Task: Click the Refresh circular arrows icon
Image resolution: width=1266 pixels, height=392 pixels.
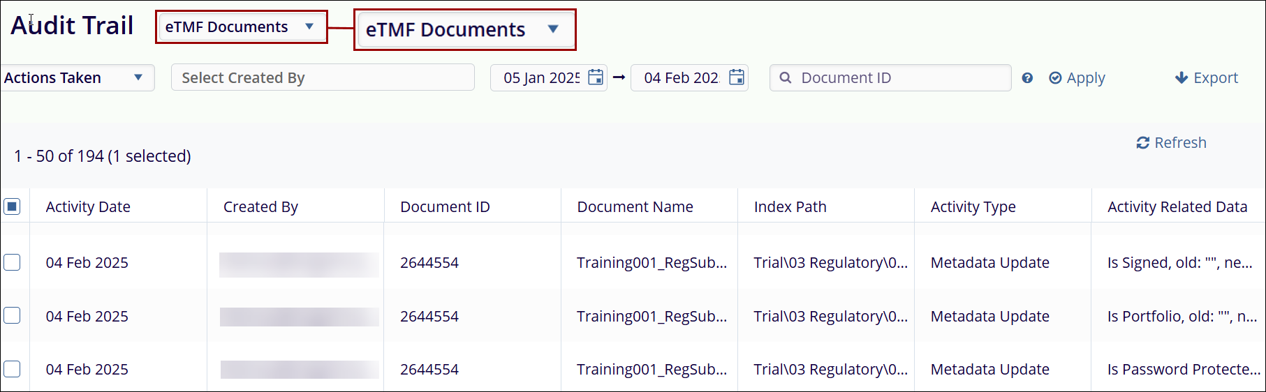Action: tap(1142, 143)
